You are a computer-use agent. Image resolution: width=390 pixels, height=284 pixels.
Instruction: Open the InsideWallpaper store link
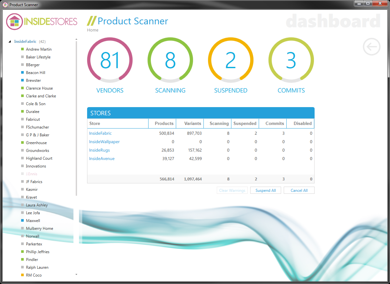pyautogui.click(x=104, y=142)
